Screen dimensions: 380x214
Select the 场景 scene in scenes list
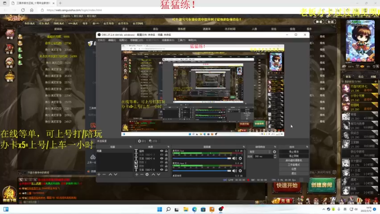[x=114, y=151]
